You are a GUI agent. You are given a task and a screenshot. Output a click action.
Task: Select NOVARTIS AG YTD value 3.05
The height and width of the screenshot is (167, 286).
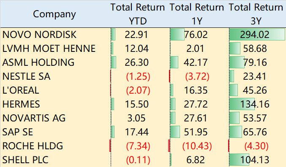coord(136,118)
